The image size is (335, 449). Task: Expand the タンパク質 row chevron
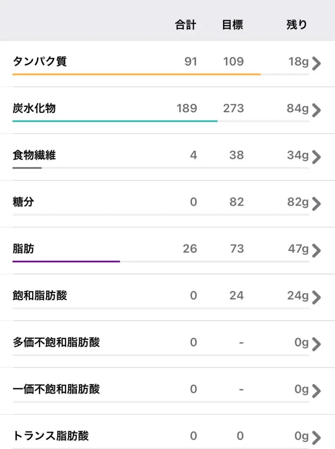tap(317, 63)
